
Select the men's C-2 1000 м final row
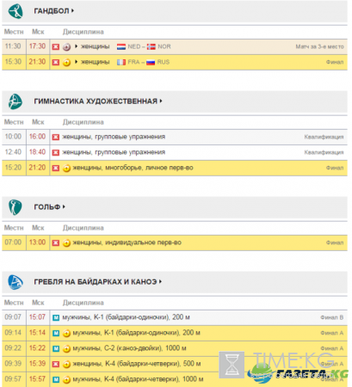175,348
